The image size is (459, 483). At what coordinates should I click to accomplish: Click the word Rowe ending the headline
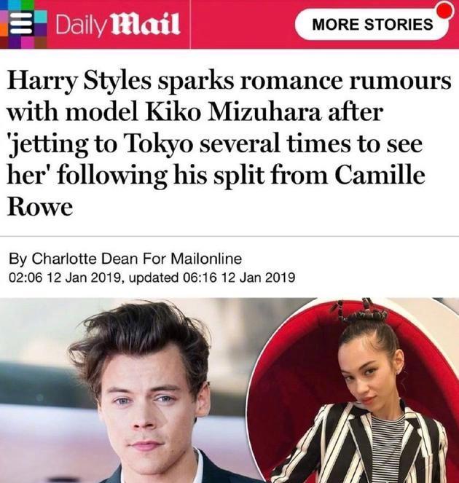40,208
